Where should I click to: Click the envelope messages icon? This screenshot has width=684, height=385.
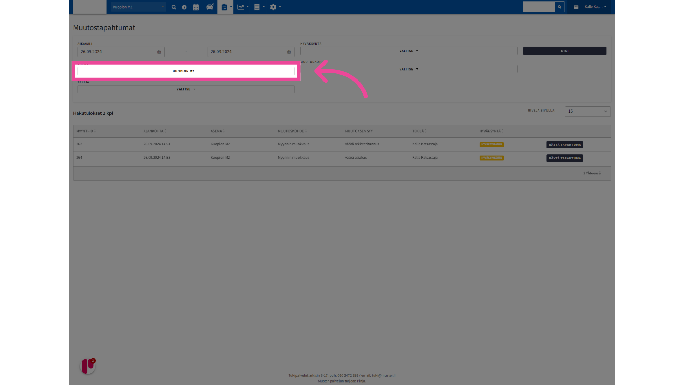(576, 7)
